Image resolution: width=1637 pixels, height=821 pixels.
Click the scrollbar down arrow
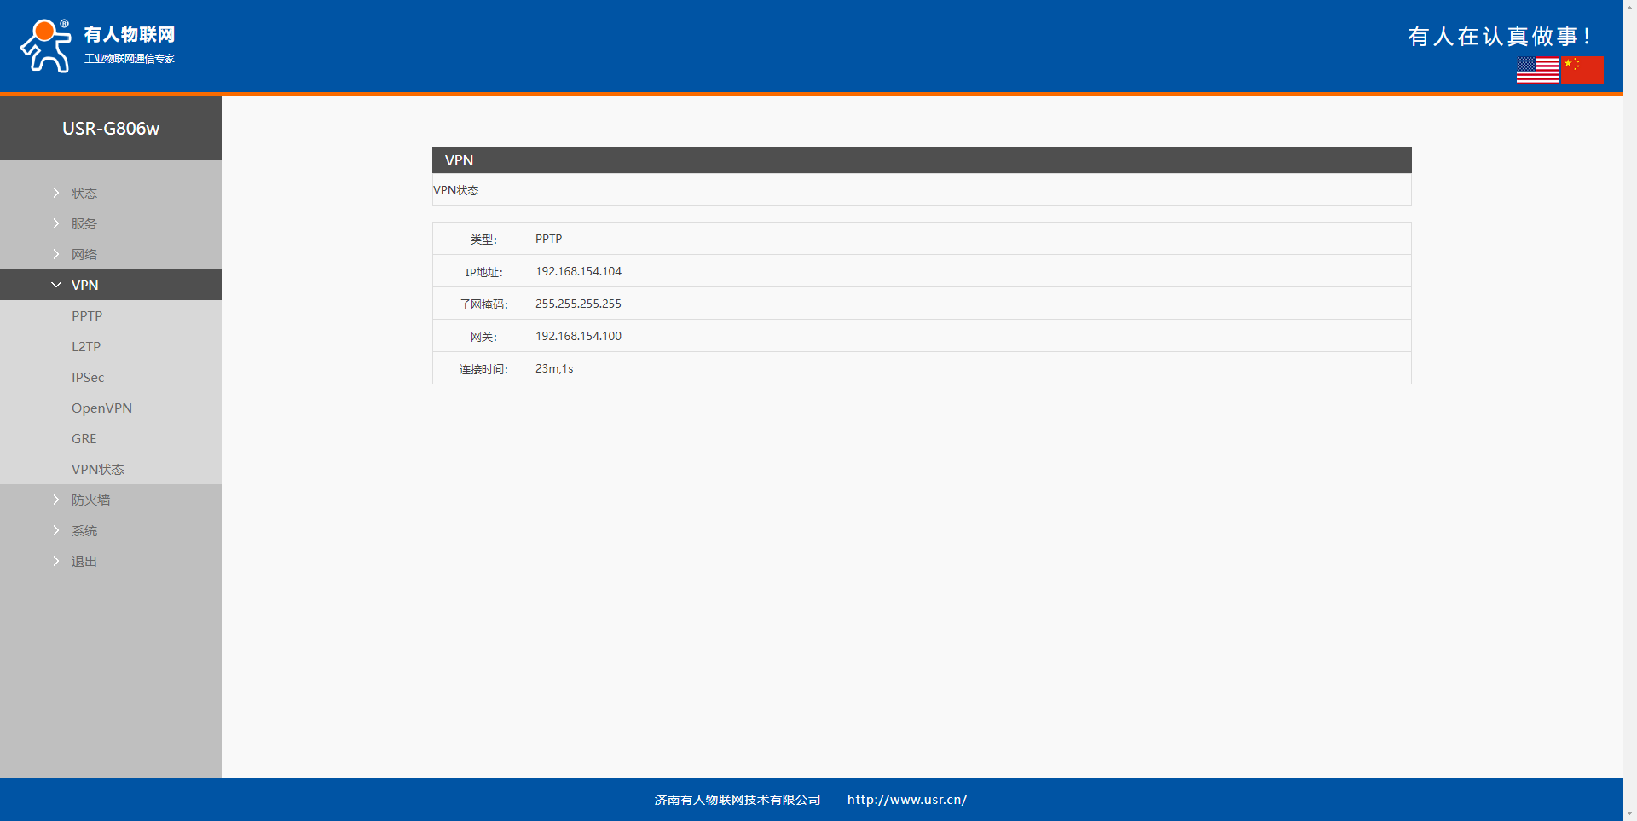click(x=1629, y=813)
